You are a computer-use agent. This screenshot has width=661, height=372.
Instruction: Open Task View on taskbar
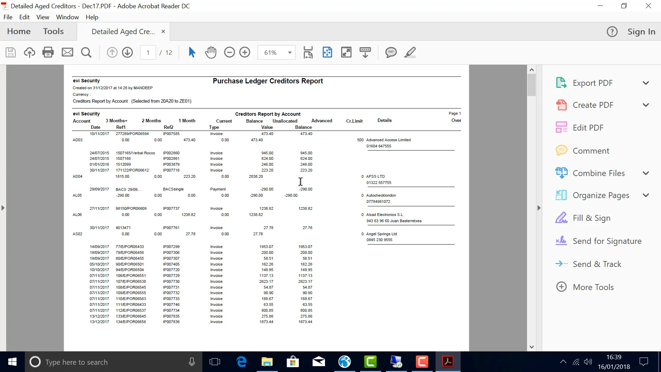(x=215, y=362)
